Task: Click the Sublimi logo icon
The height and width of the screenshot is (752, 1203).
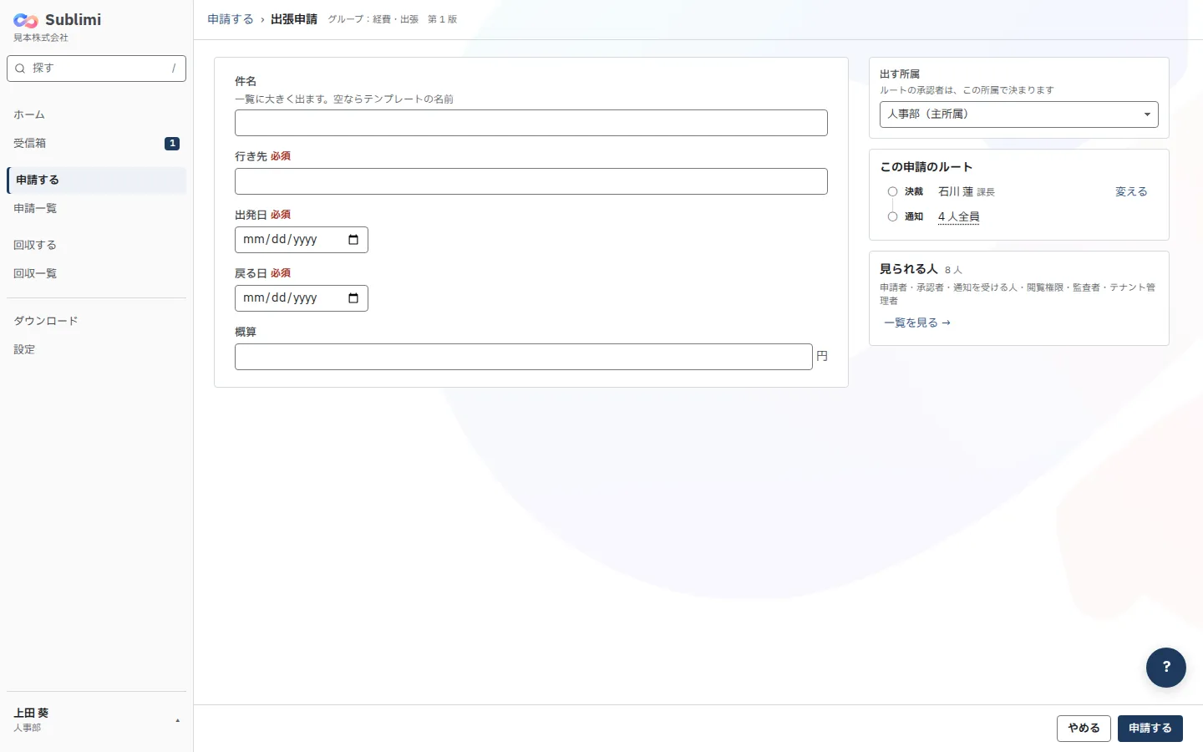Action: [26, 20]
